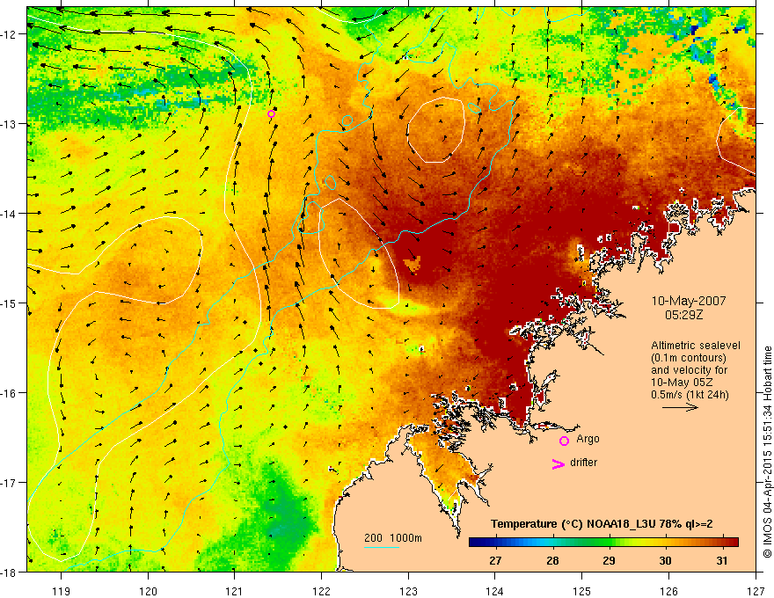Click the '0.5m/s (1kt 24h)' scale label
Image resolution: width=774 pixels, height=598 pixels.
[x=690, y=395]
